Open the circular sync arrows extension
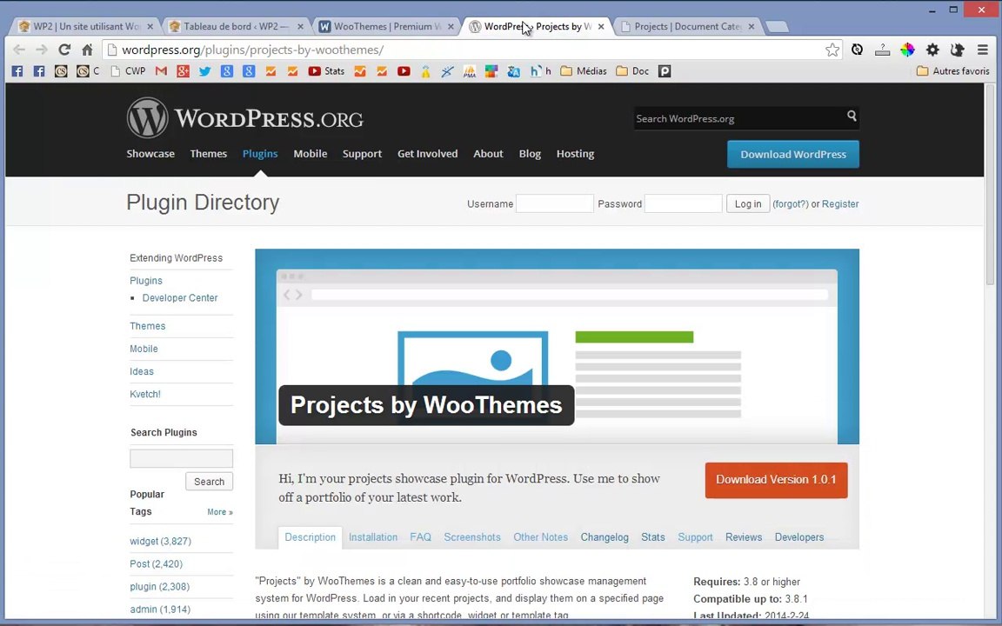Screen dimensions: 1002x626 tap(858, 50)
